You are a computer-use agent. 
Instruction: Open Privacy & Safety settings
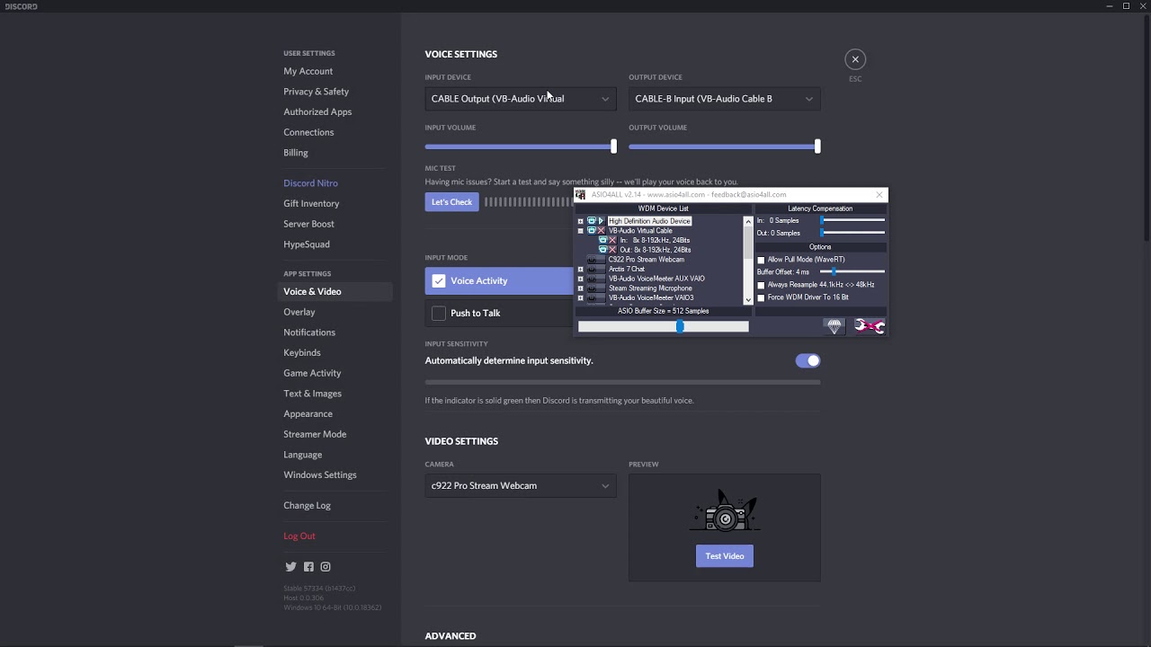(317, 92)
